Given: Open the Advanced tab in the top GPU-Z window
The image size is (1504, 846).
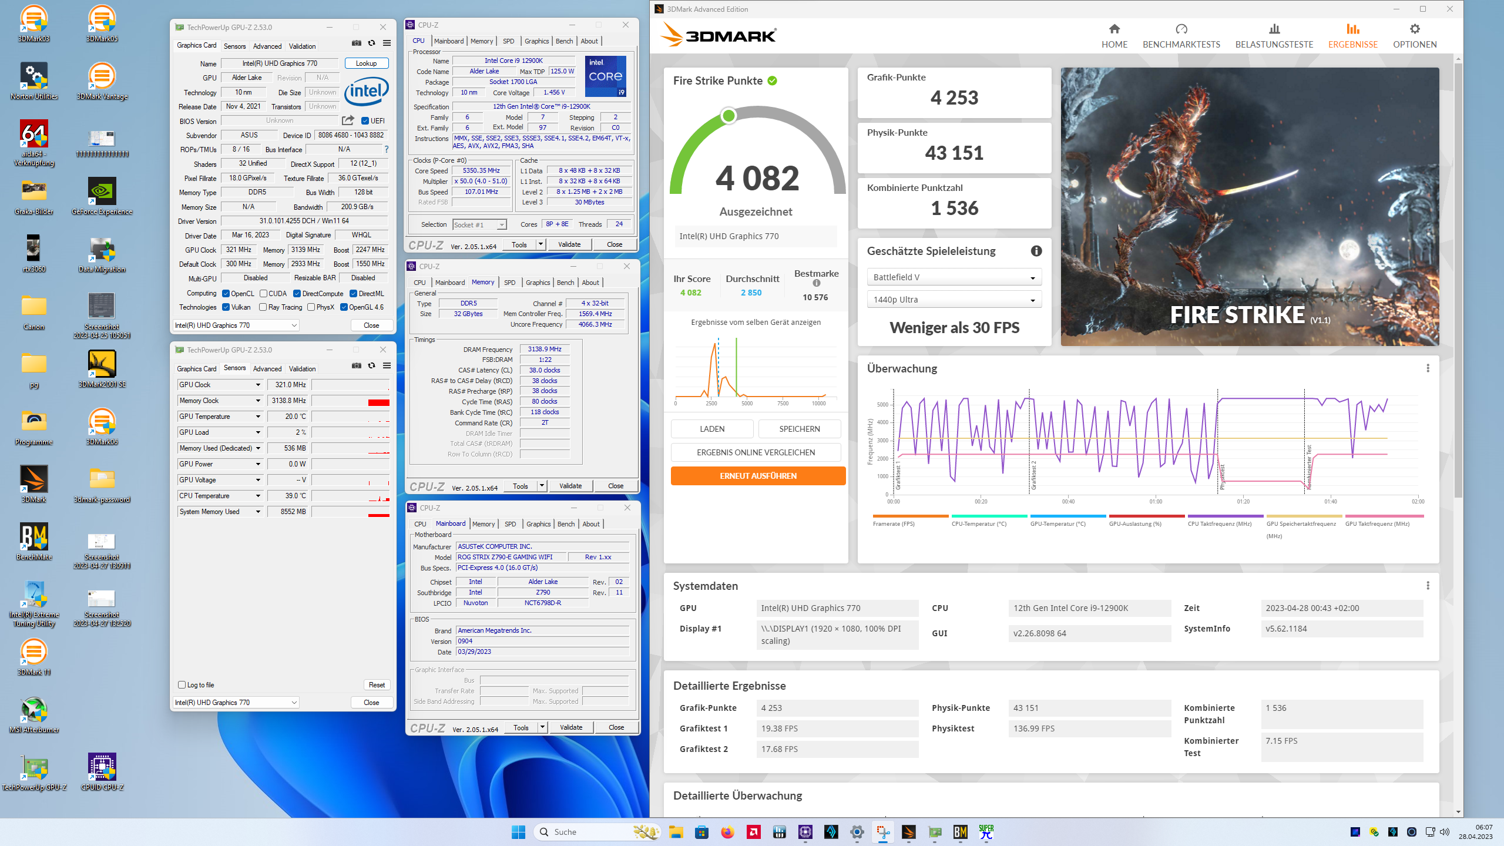Looking at the screenshot, I should pyautogui.click(x=267, y=46).
